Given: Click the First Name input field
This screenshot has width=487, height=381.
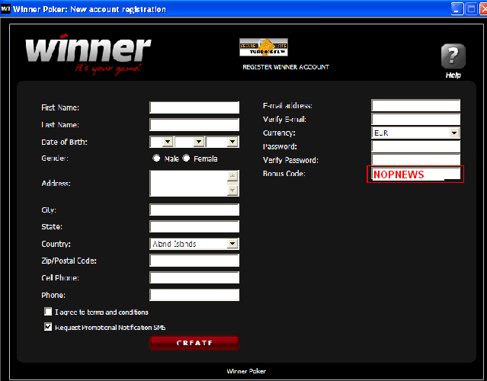Looking at the screenshot, I should pyautogui.click(x=194, y=107).
